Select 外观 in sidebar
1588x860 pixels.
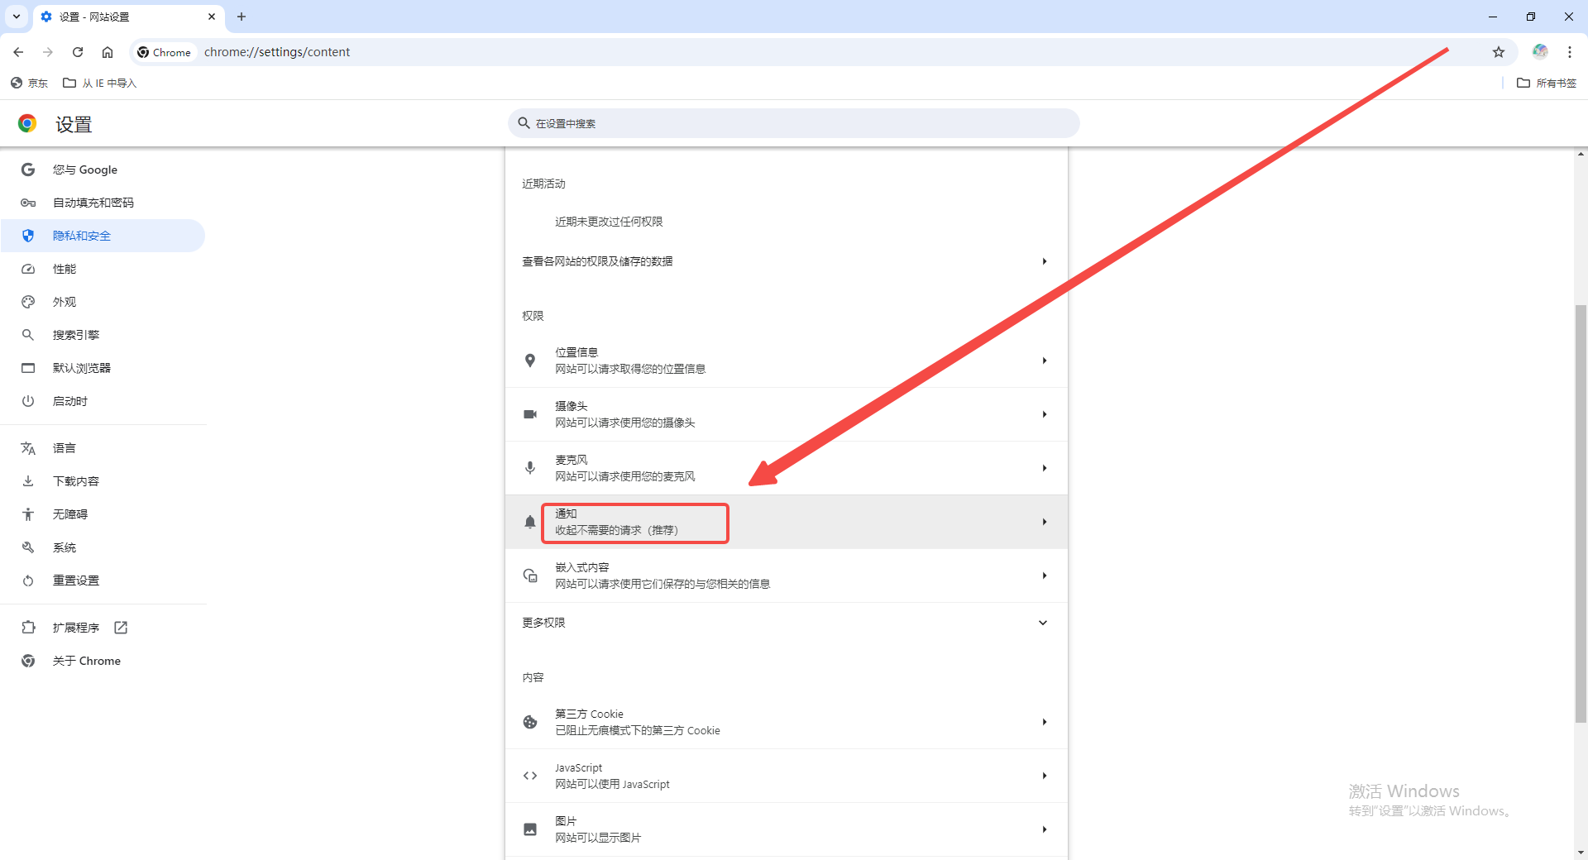65,302
